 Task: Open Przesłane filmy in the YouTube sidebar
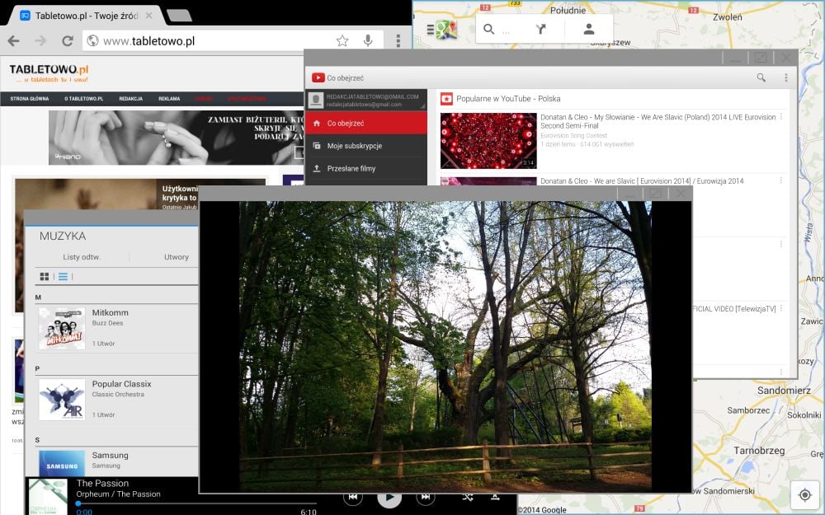pos(367,168)
